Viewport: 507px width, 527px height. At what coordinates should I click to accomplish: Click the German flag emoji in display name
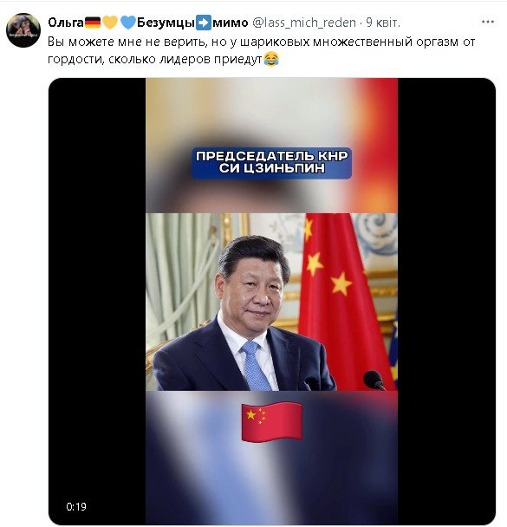tap(93, 23)
